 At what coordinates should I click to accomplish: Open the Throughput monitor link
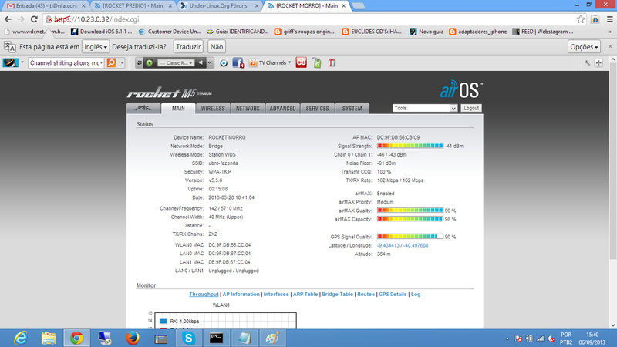coord(204,295)
